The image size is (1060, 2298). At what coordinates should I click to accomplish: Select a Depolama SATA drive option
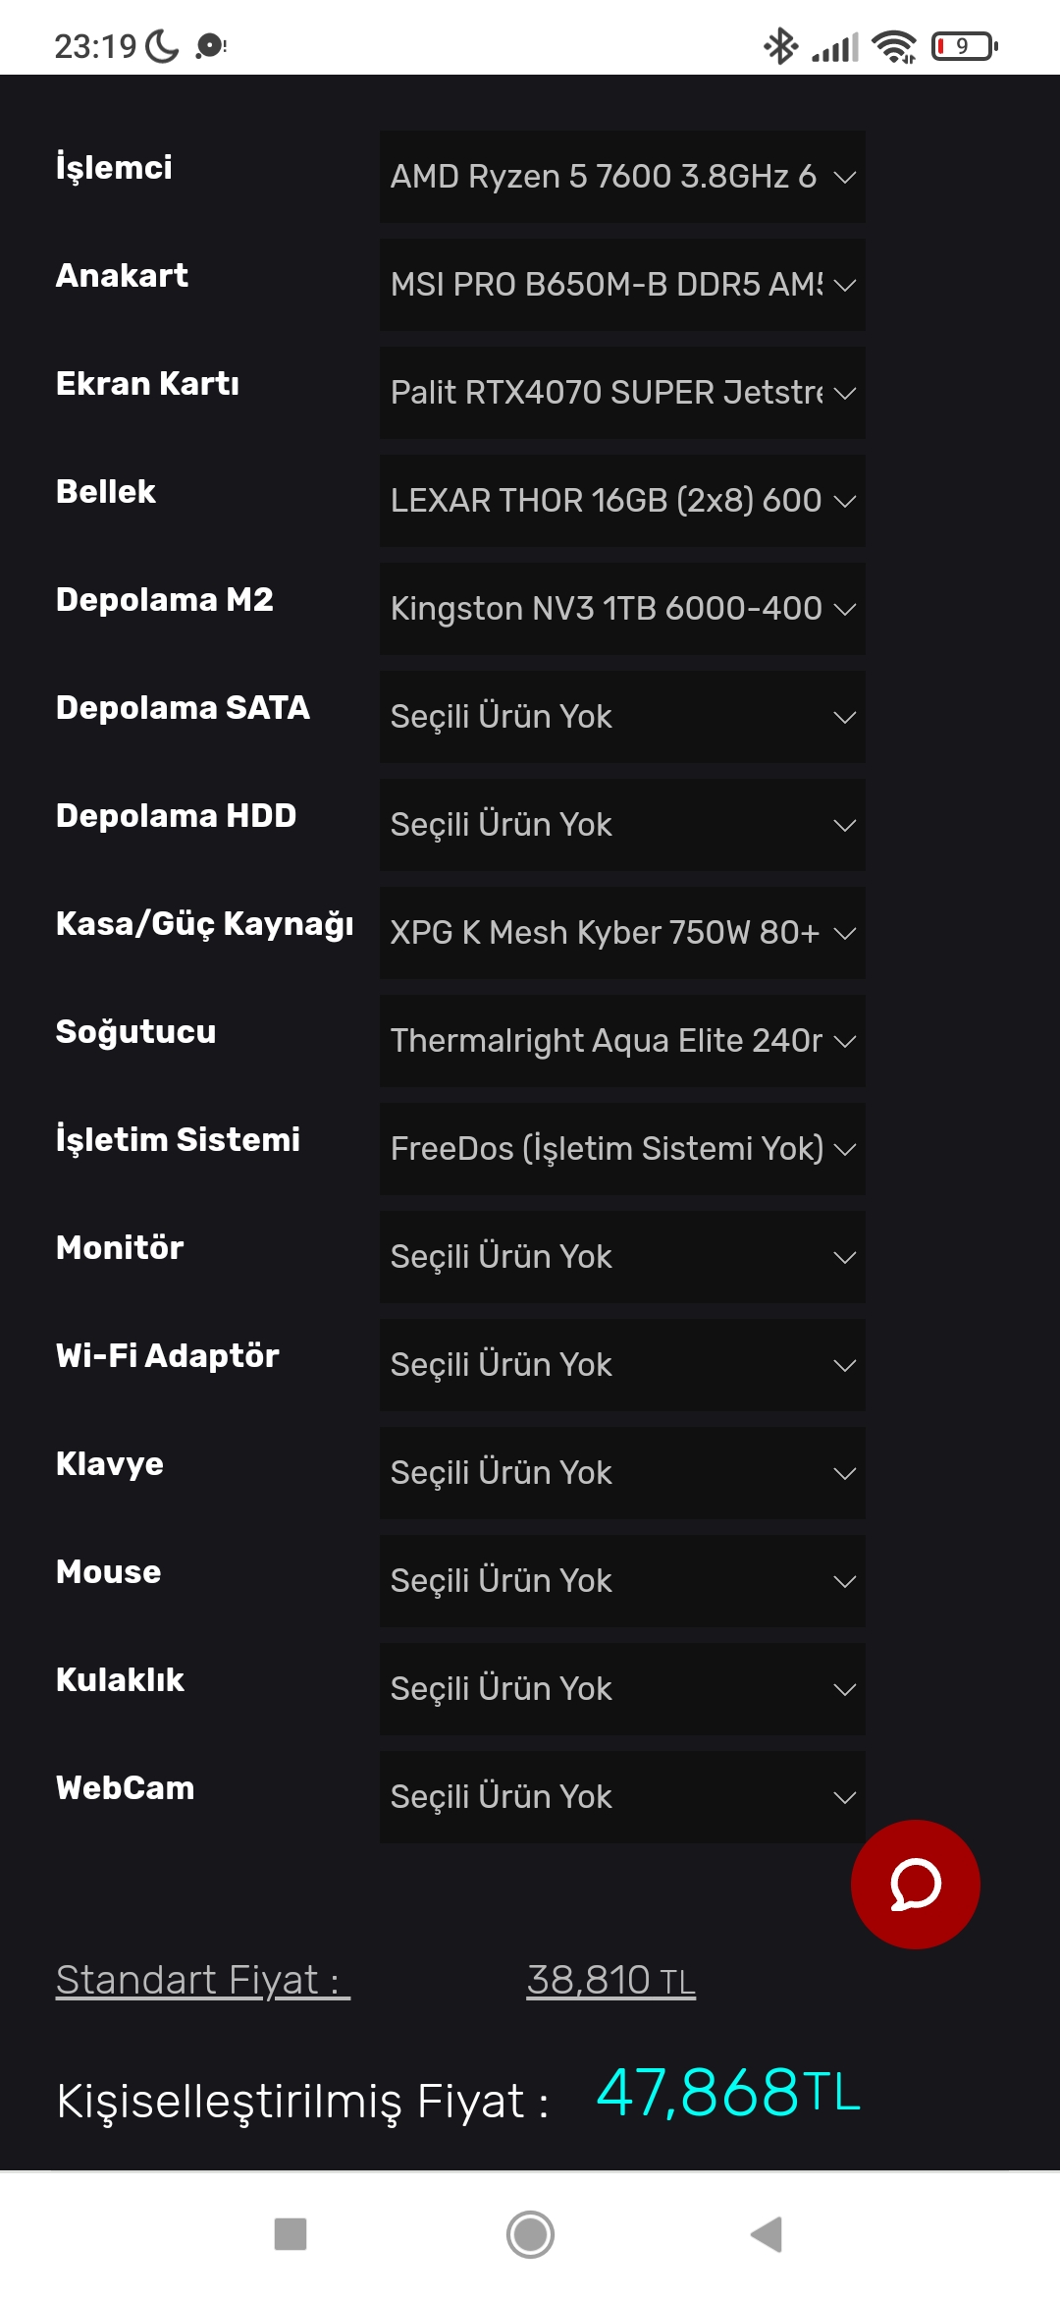[622, 717]
